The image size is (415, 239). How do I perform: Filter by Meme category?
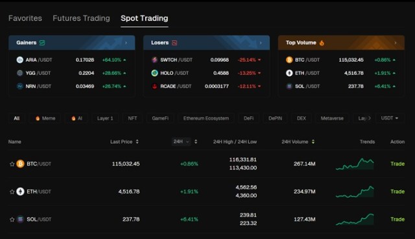[x=45, y=118]
